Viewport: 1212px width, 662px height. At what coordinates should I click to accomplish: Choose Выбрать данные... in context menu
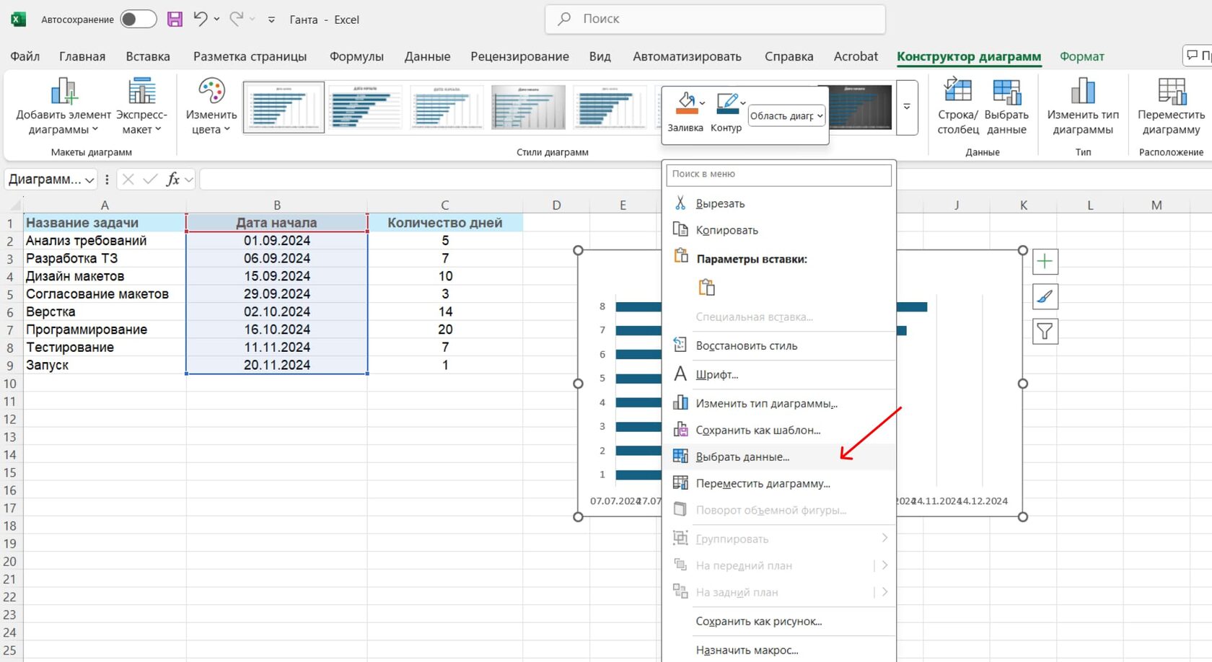point(779,456)
